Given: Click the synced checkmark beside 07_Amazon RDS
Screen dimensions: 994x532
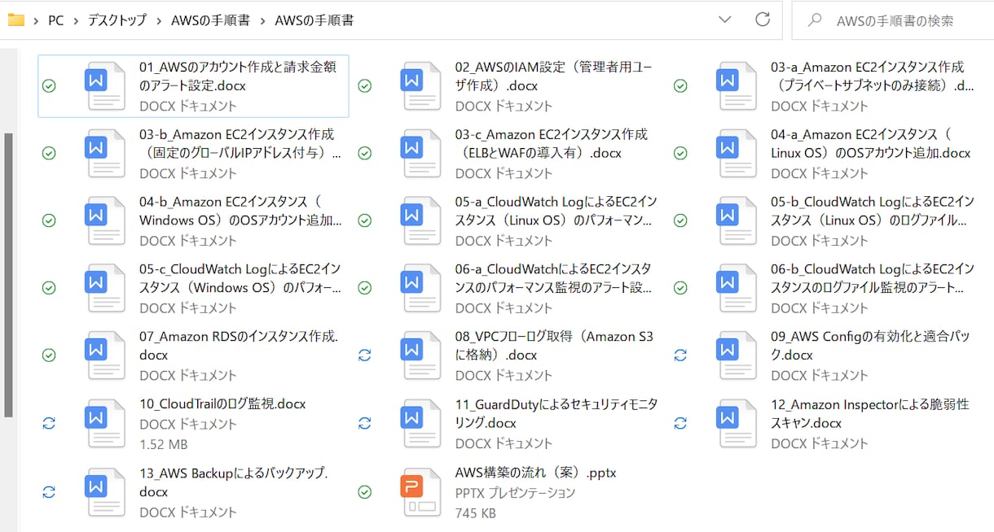Looking at the screenshot, I should pos(49,355).
